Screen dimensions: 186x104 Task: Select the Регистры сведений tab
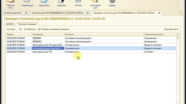pos(27,24)
